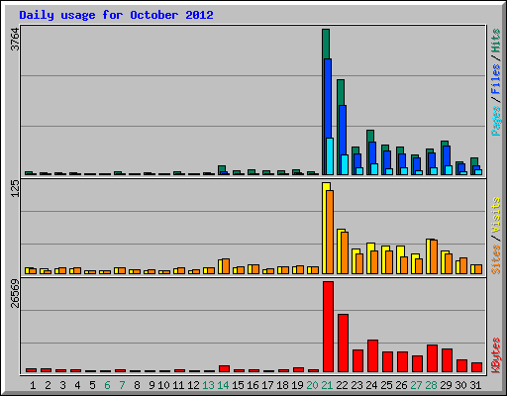Screen dimensions: 507x396
Task: Click the Files legend label
Action: coord(496,79)
